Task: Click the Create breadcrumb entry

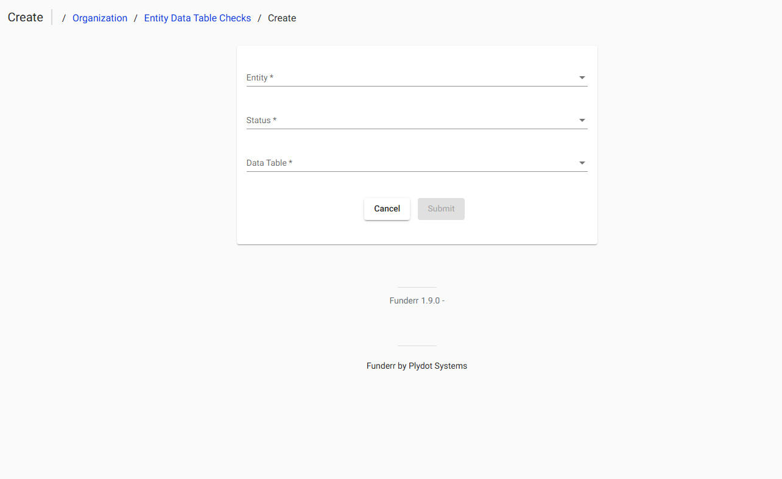Action: 281,18
